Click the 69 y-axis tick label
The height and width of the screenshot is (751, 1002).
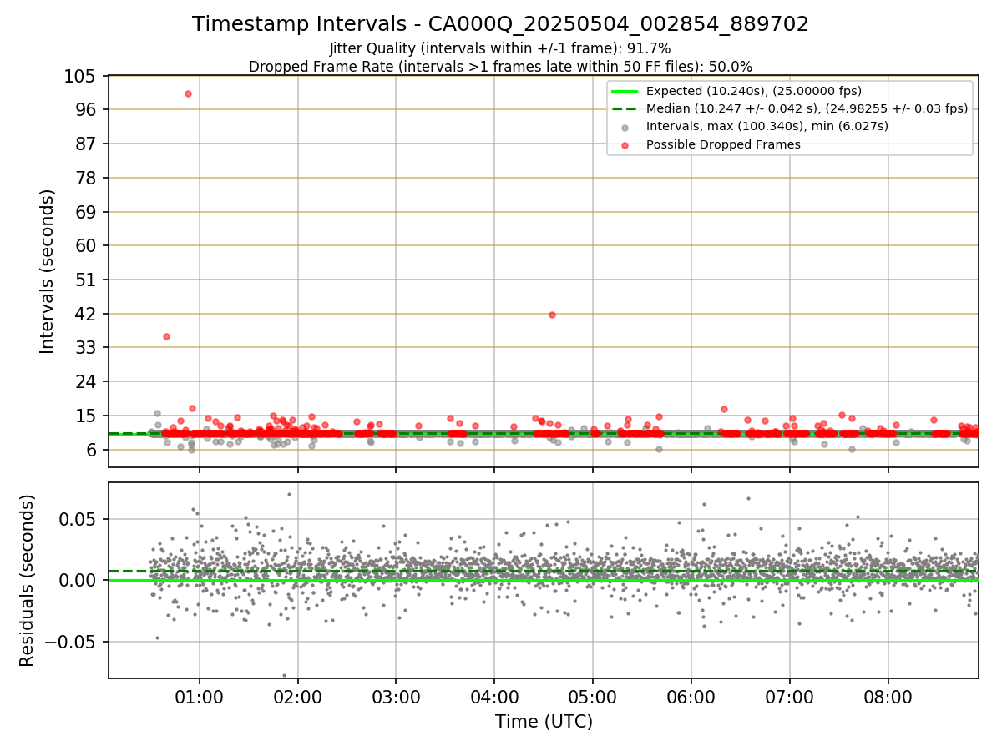[87, 212]
